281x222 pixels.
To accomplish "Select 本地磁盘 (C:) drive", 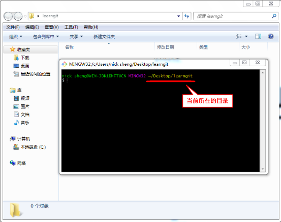I will [x=34, y=147].
